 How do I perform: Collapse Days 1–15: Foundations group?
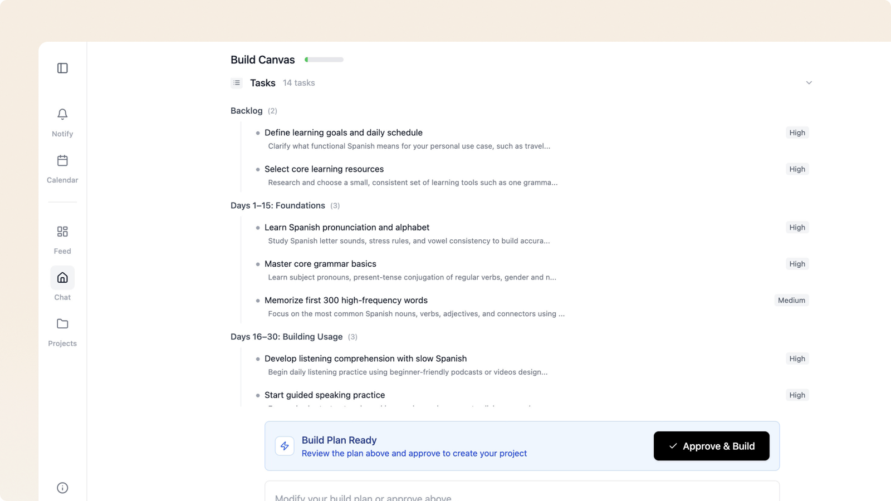285,205
